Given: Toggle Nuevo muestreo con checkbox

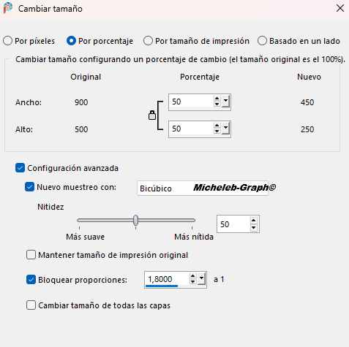Looking at the screenshot, I should tap(29, 187).
